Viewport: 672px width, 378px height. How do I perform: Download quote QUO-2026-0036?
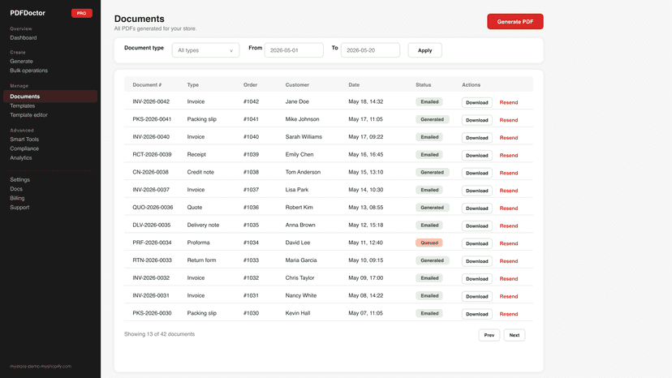click(x=477, y=208)
